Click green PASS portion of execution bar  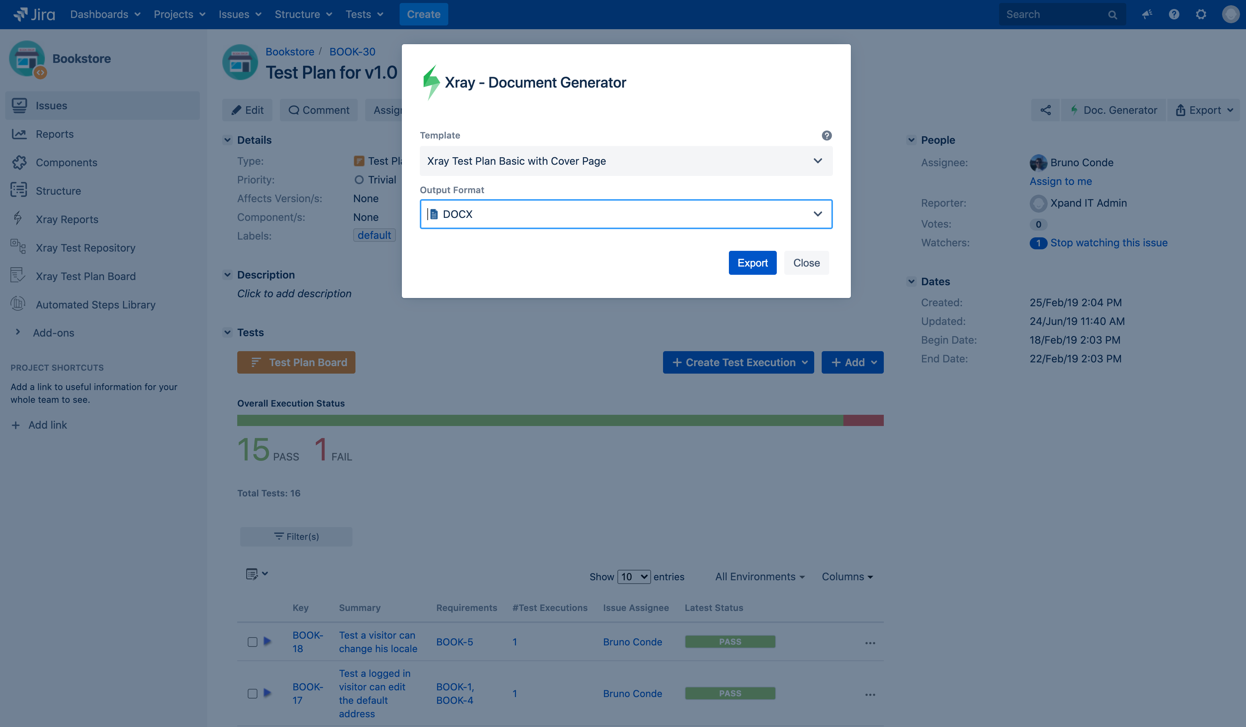click(540, 420)
